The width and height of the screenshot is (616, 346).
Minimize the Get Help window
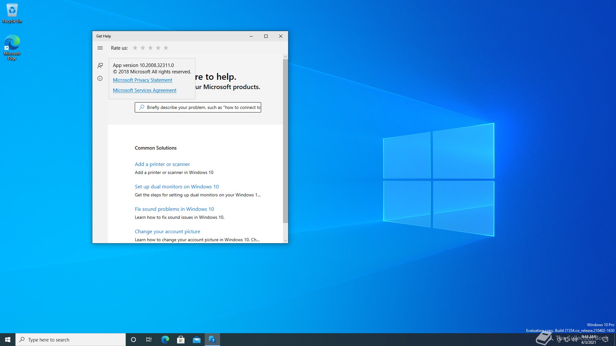251,36
